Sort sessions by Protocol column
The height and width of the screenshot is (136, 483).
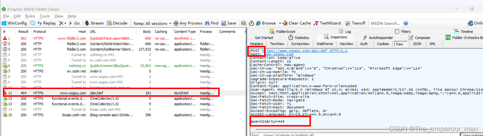(x=40, y=32)
